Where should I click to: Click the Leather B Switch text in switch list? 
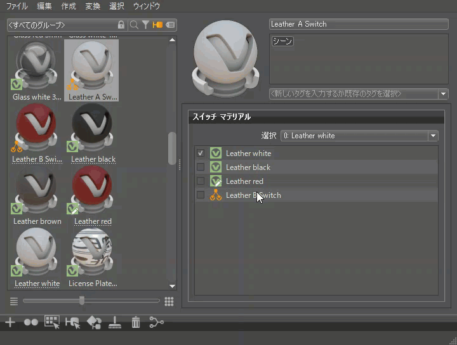(x=253, y=195)
